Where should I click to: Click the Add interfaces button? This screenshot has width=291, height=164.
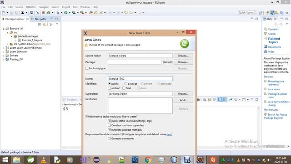(183, 100)
